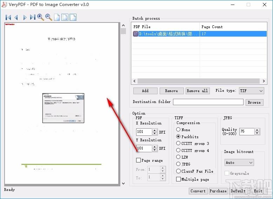
Task: Click the Y Resolution value field
Action: point(144,148)
